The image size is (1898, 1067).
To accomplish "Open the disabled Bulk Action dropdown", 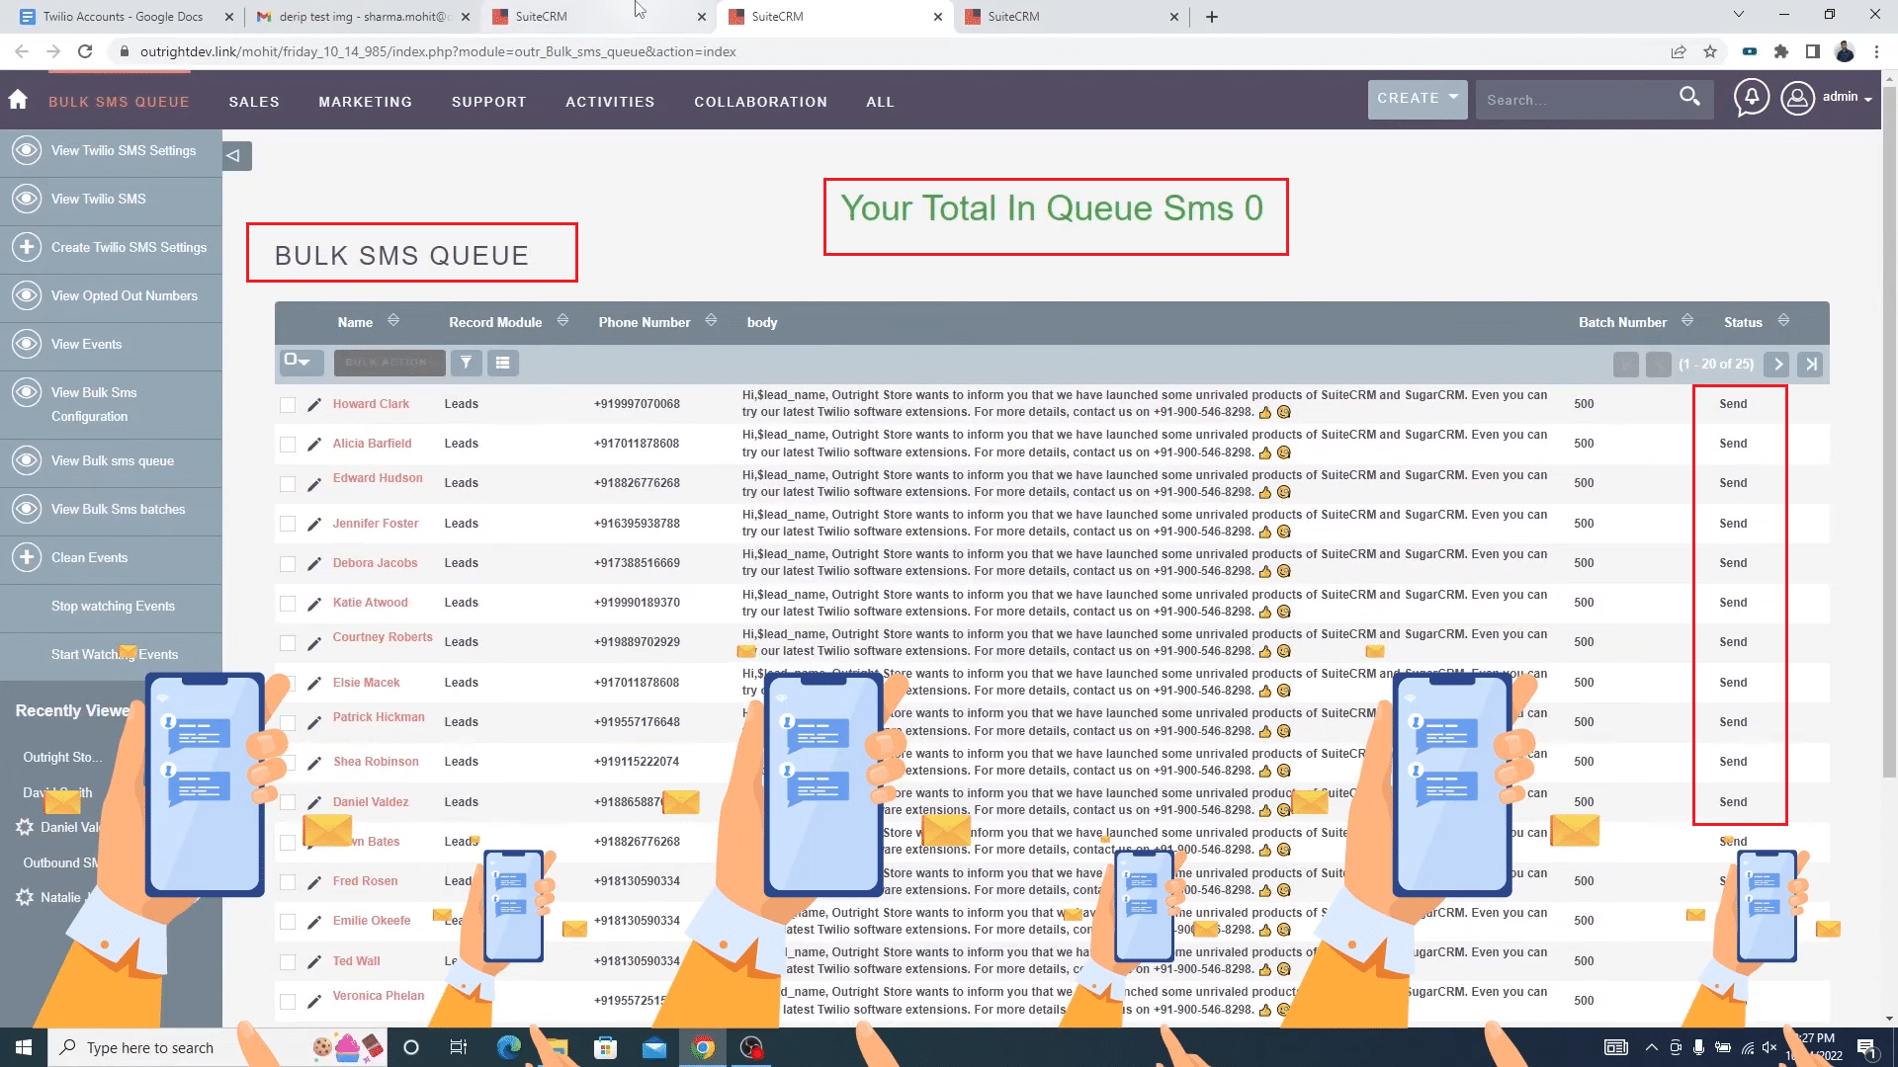I will [x=388, y=363].
